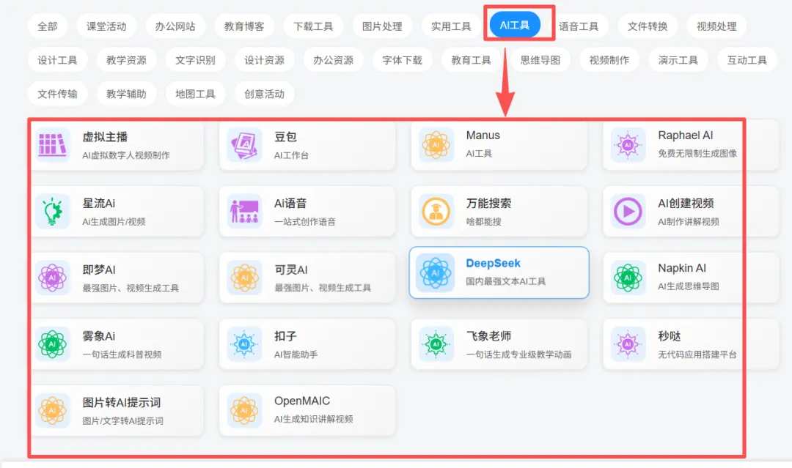The width and height of the screenshot is (792, 468).
Task: Click the 图片转AI提示词 orange icon
Action: pyautogui.click(x=53, y=411)
